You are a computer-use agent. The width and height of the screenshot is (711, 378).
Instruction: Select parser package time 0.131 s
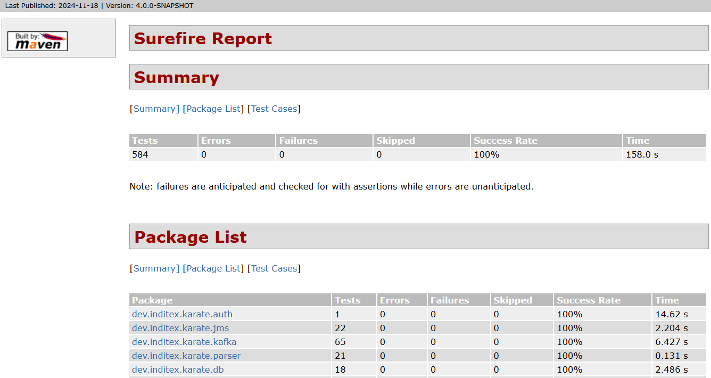click(x=672, y=356)
